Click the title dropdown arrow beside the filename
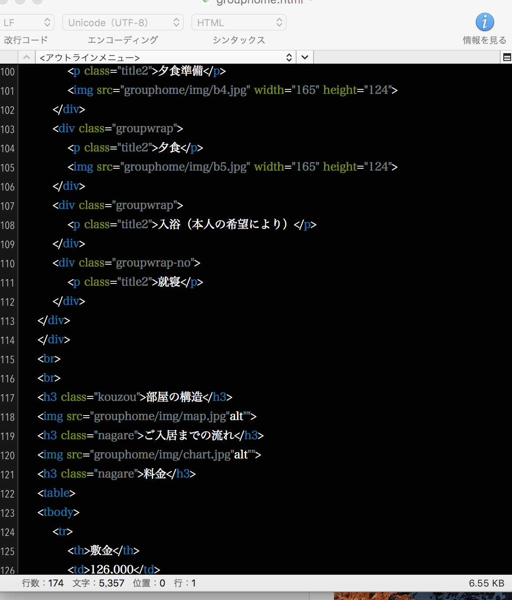Viewport: 512px width, 600px height. coord(311,2)
